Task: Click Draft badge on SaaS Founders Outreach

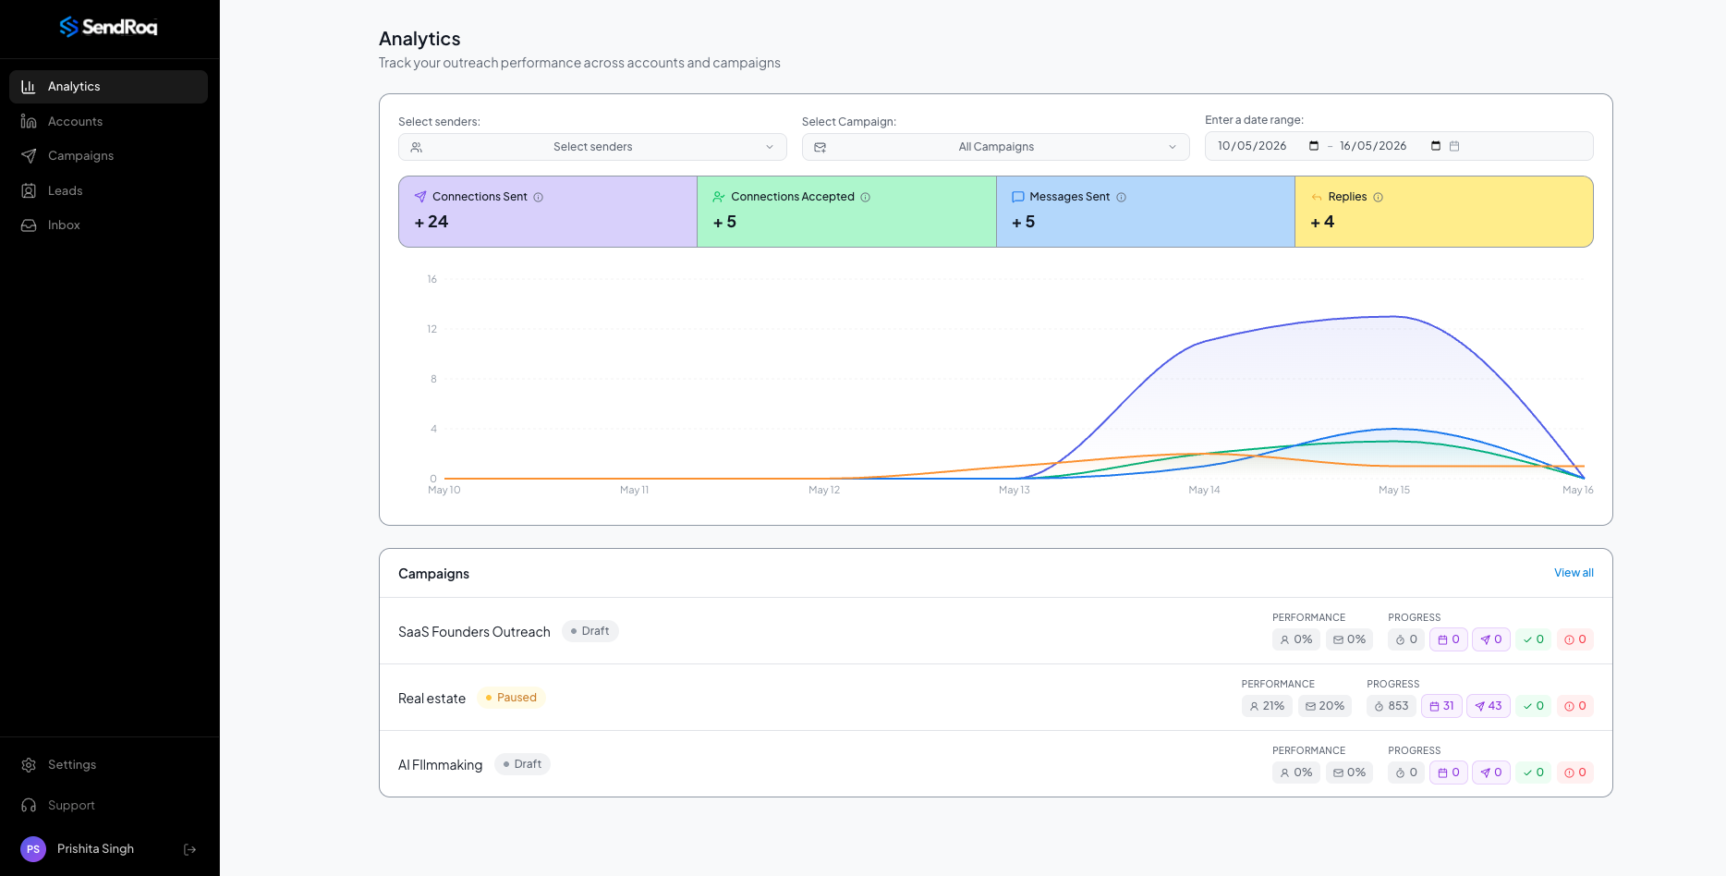Action: pyautogui.click(x=590, y=631)
